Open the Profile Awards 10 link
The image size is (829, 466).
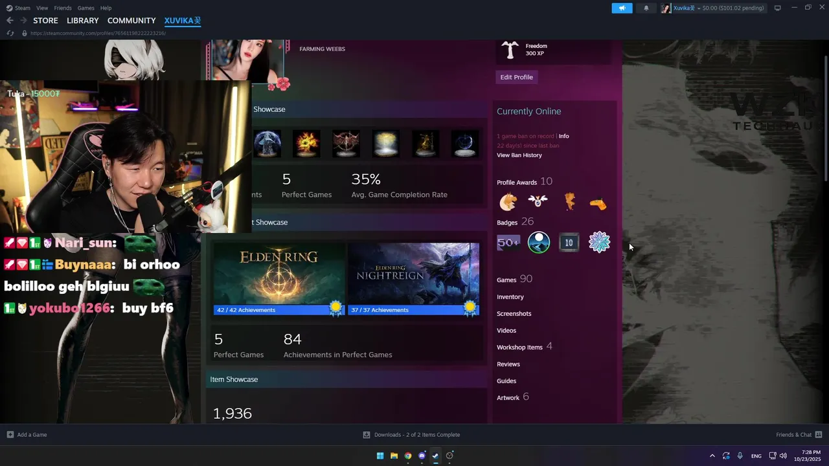coord(525,182)
